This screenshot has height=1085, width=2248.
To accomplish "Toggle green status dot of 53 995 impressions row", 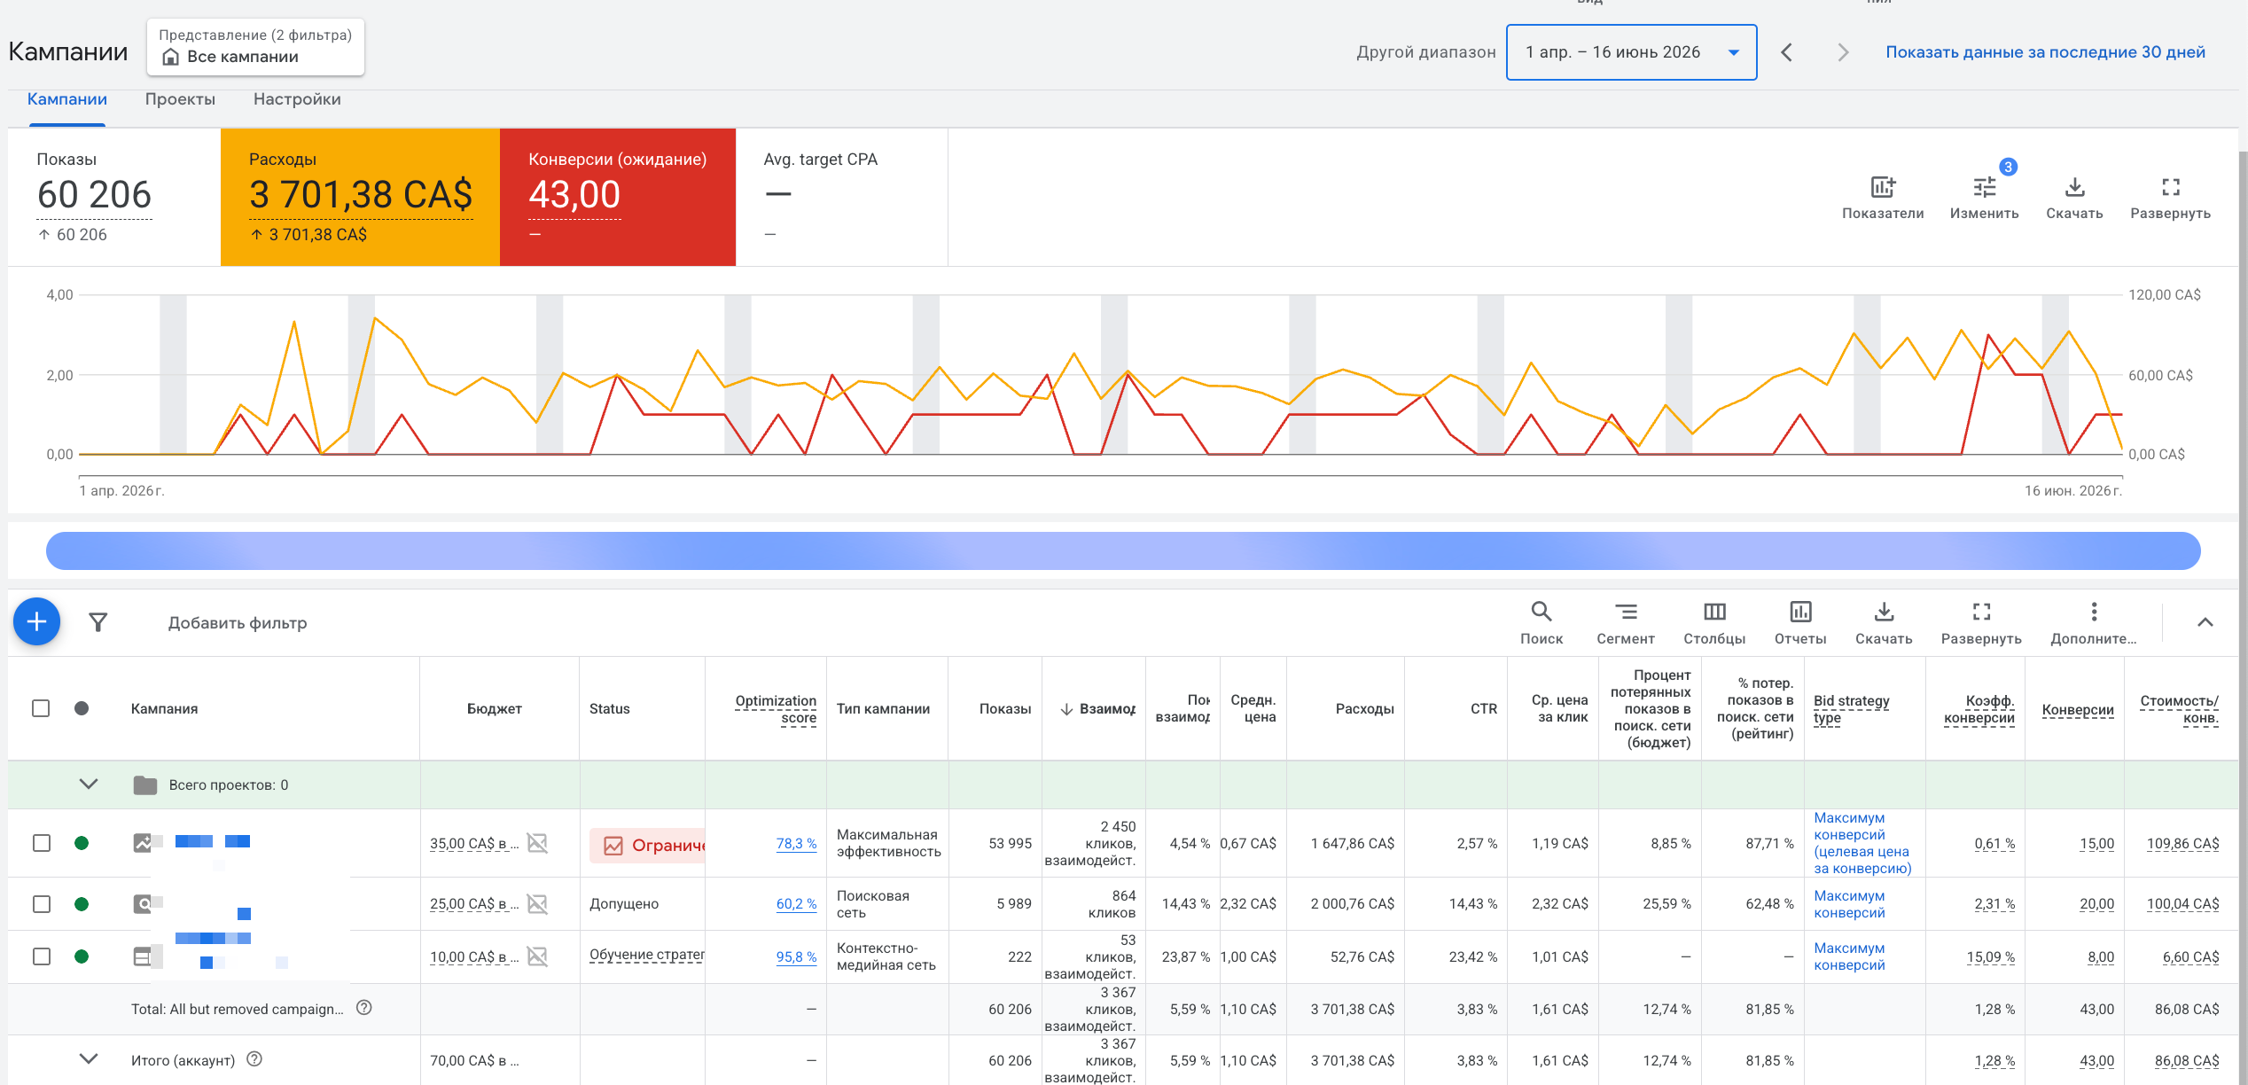I will point(82,843).
